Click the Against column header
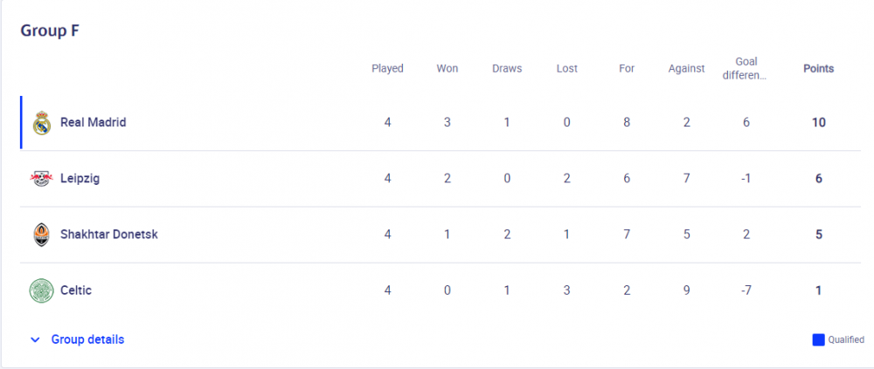The width and height of the screenshot is (874, 369). (686, 69)
